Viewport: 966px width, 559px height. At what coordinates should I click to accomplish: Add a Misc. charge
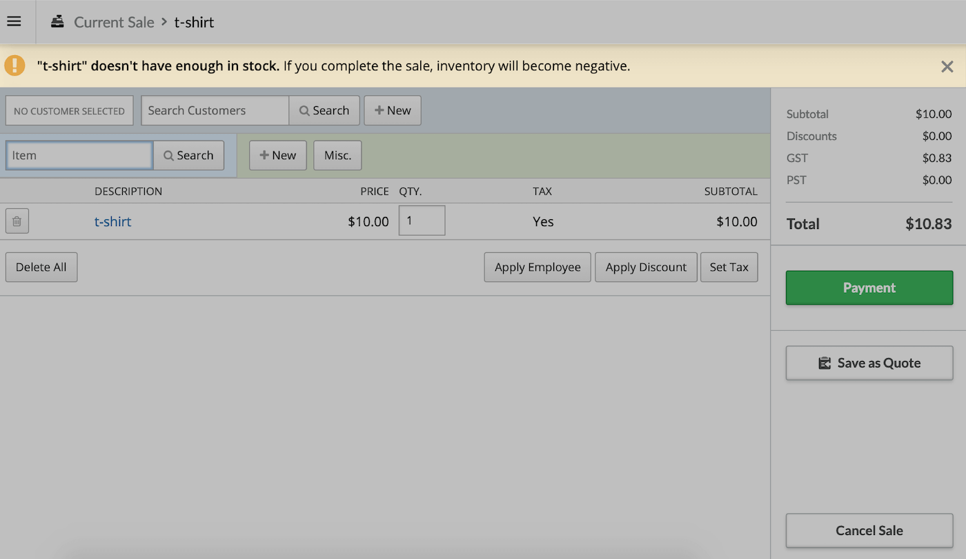pos(337,155)
